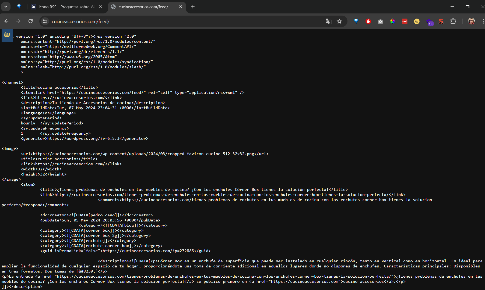The height and width of the screenshot is (290, 485).
Task: Click the pubDate Sun, 05 May 2024 line
Action: (100, 220)
